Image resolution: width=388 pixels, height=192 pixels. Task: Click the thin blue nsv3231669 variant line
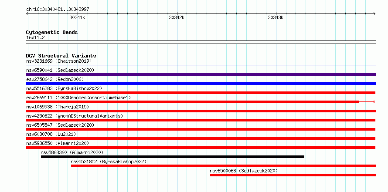[x=201, y=65]
